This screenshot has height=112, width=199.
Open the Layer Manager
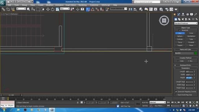click(141, 9)
